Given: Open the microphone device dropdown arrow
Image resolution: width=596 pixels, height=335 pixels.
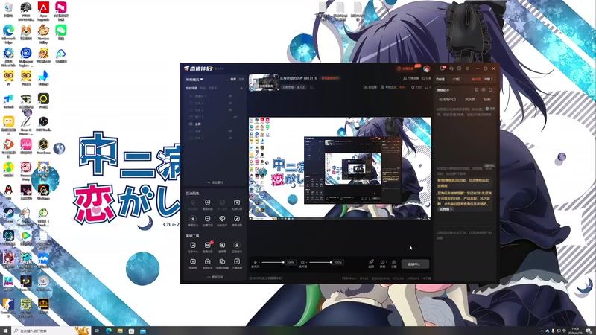Looking at the screenshot, I should 259,263.
